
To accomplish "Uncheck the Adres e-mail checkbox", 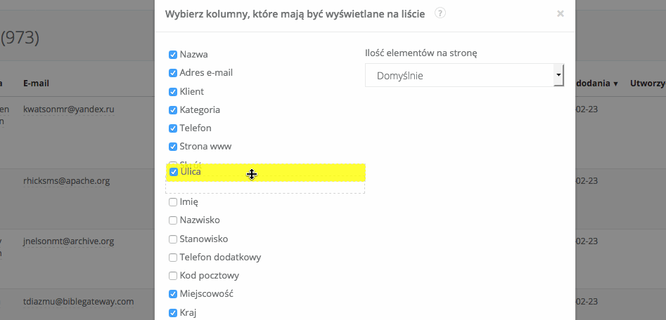I will pyautogui.click(x=173, y=73).
